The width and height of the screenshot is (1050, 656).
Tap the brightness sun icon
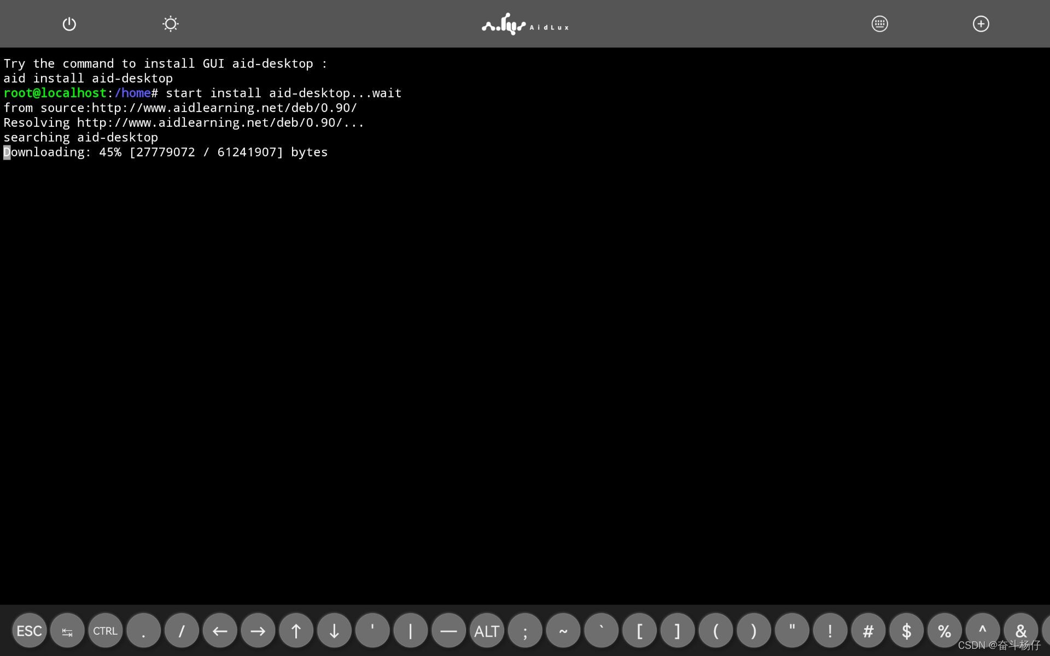[171, 24]
